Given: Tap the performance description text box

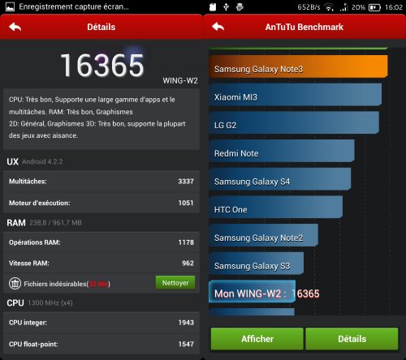Looking at the screenshot, I should click(101, 119).
